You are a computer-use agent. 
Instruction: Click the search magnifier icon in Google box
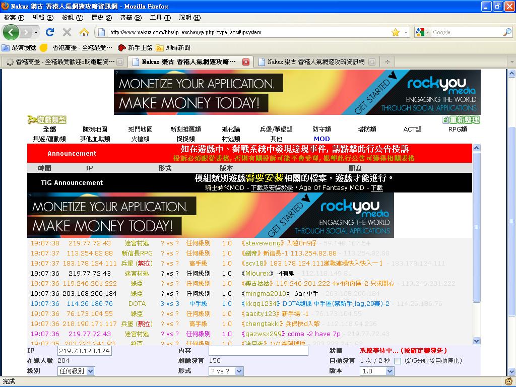(x=507, y=32)
